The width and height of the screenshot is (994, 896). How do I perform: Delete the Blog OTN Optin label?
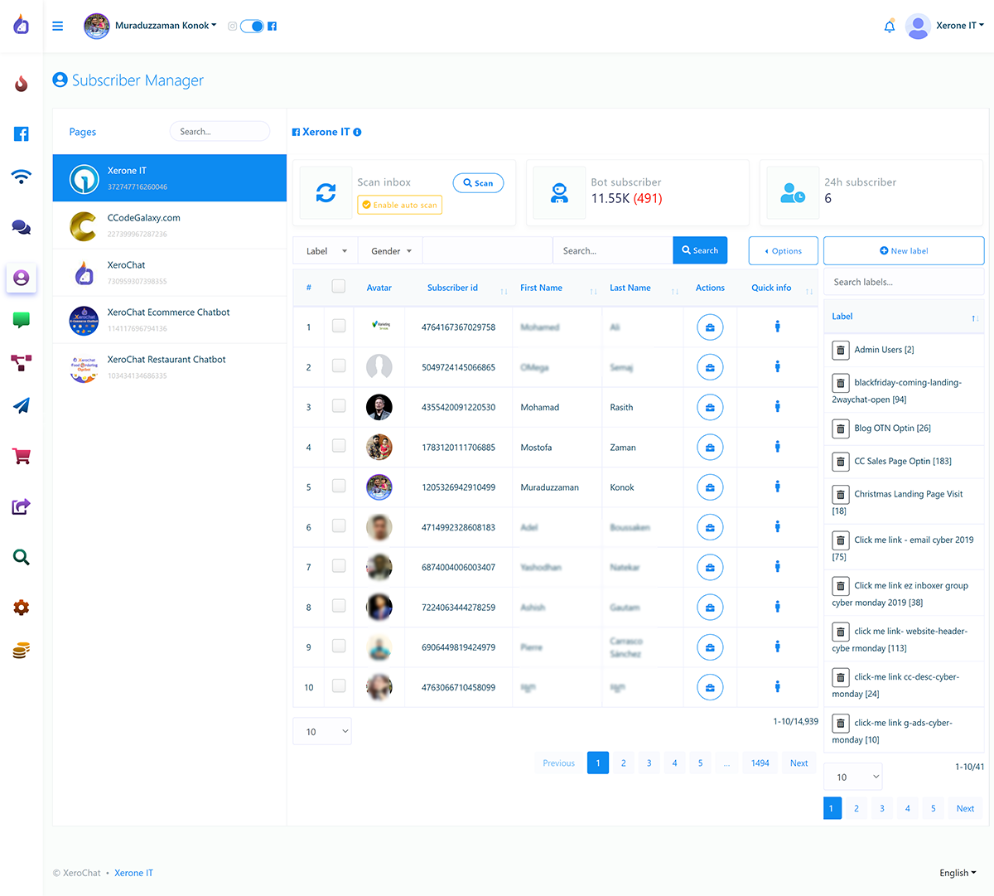(840, 429)
